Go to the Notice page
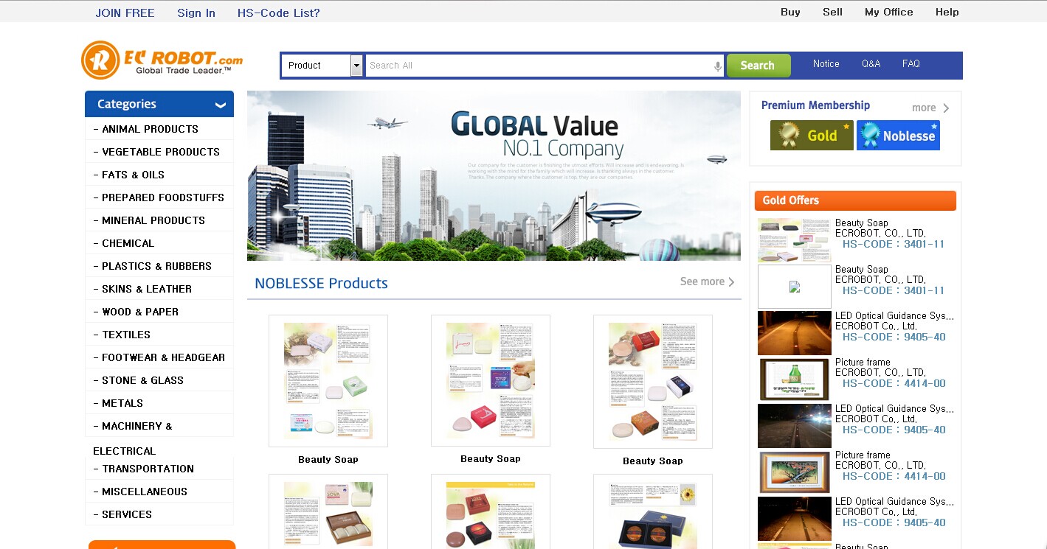 826,64
